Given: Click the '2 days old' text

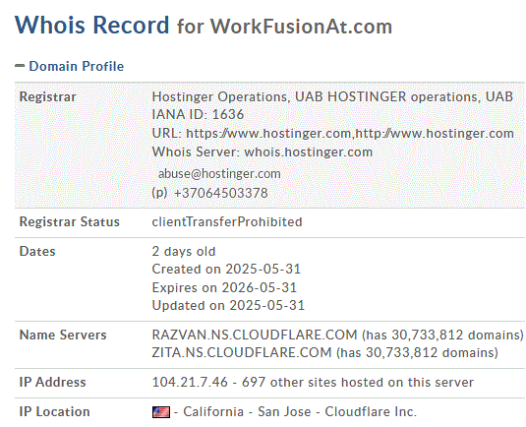Looking at the screenshot, I should click(x=184, y=252).
